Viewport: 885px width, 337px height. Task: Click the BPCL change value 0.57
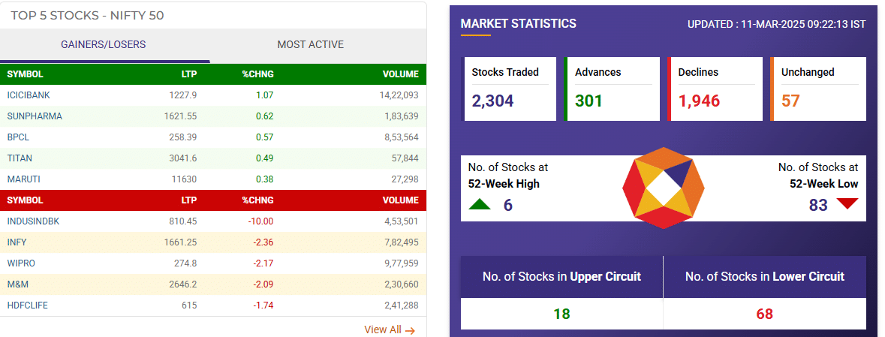(x=264, y=137)
